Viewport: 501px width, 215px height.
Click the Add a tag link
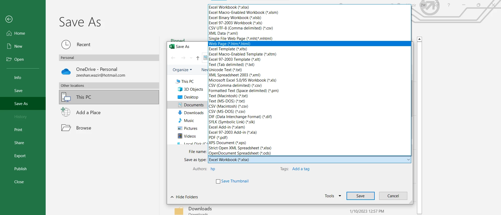(x=301, y=169)
